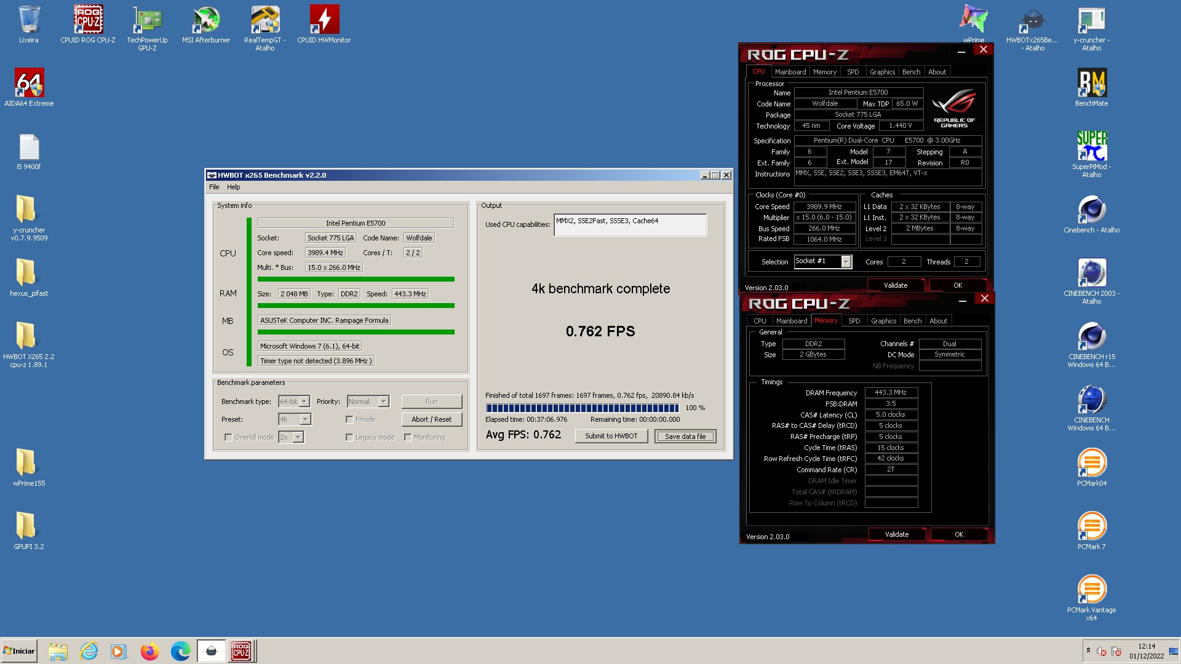
Task: Click the Used CPU capabilities text box
Action: click(630, 224)
